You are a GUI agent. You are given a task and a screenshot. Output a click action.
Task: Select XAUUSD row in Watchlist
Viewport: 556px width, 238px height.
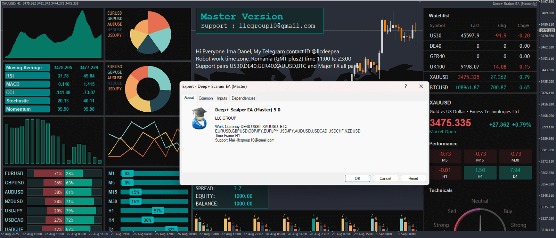coord(480,77)
